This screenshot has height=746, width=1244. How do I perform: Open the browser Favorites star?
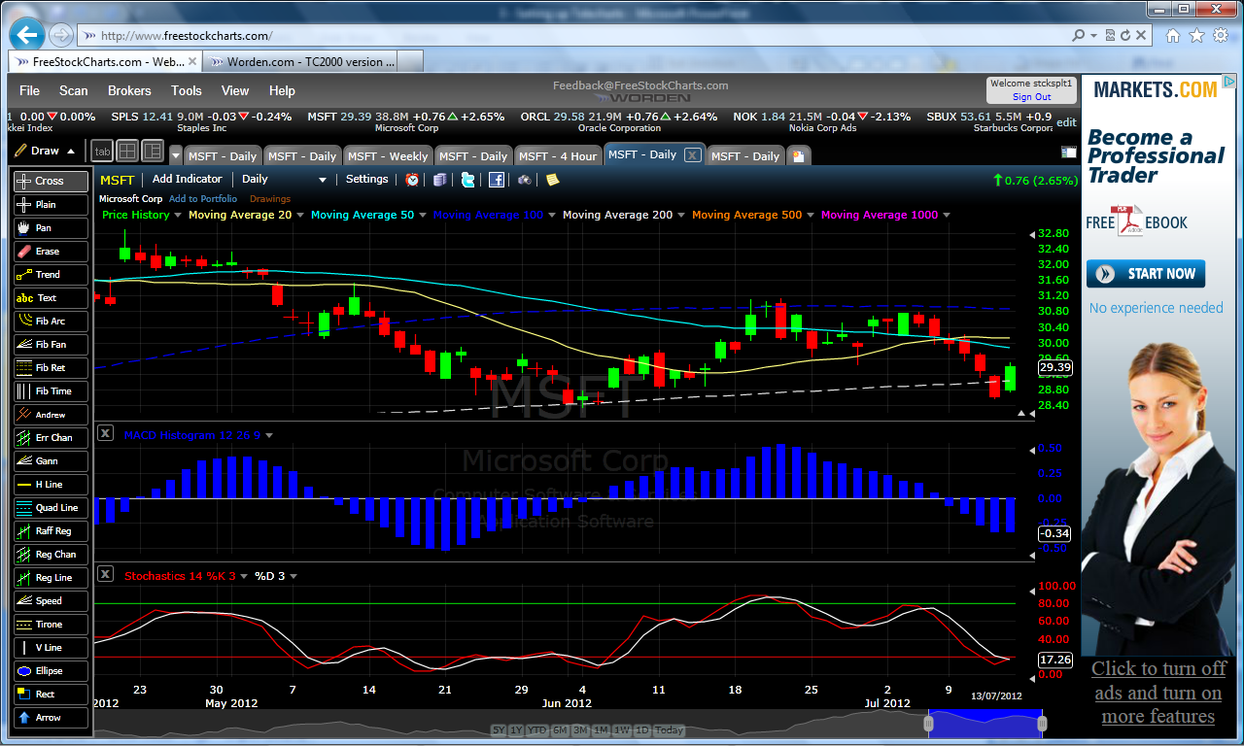[x=1195, y=35]
